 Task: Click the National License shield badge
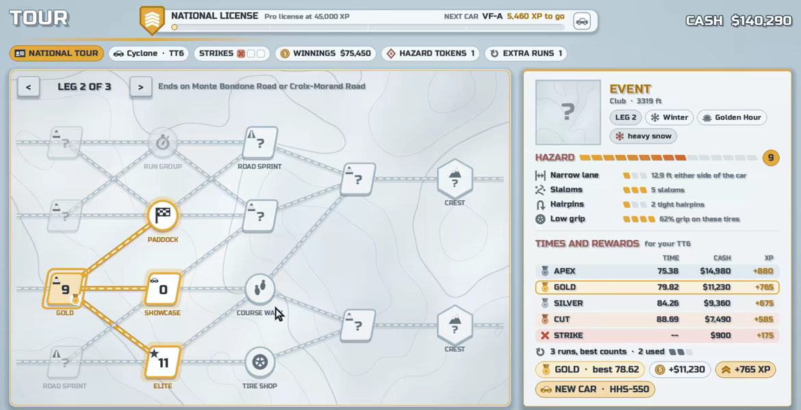(152, 20)
